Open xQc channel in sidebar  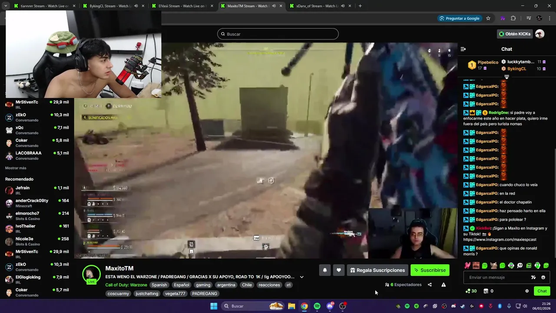(x=37, y=130)
